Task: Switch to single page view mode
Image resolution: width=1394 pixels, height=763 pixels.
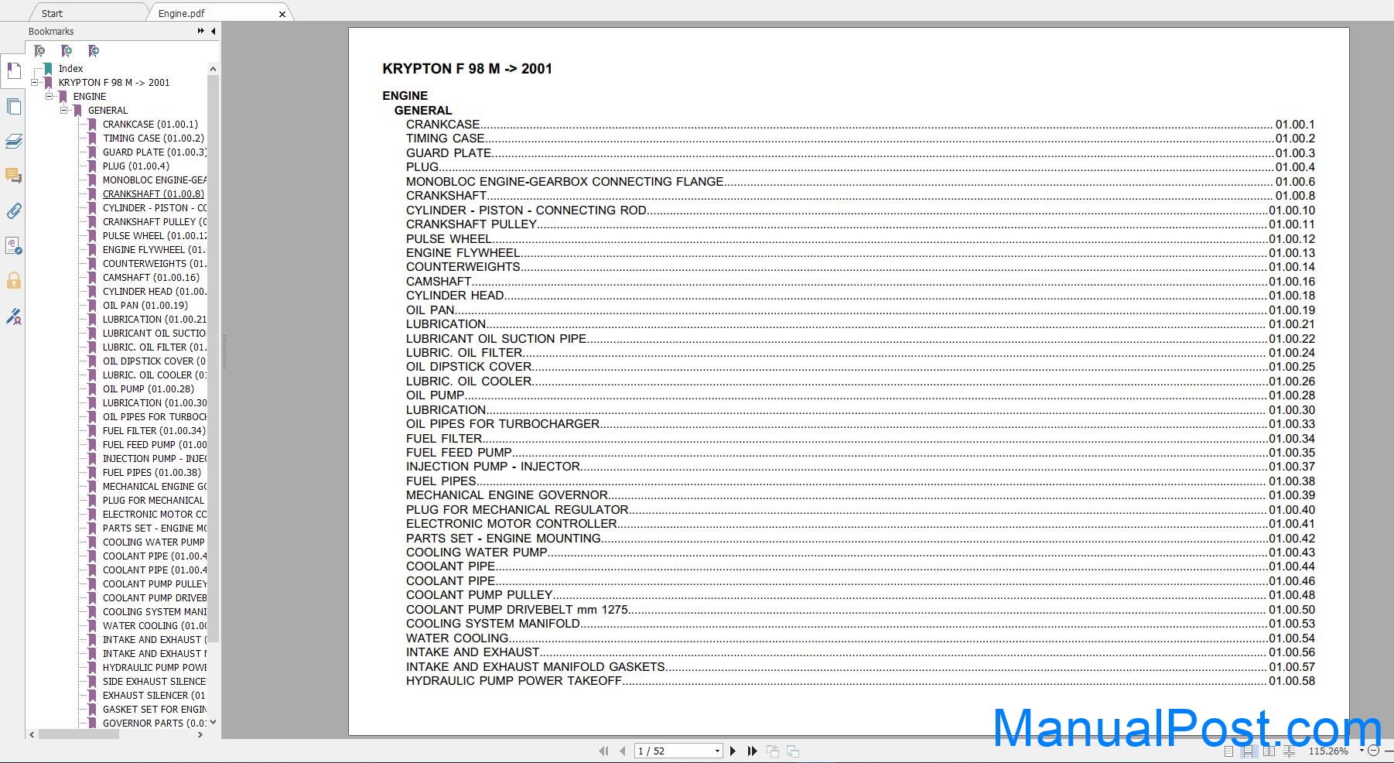Action: pyautogui.click(x=1228, y=751)
